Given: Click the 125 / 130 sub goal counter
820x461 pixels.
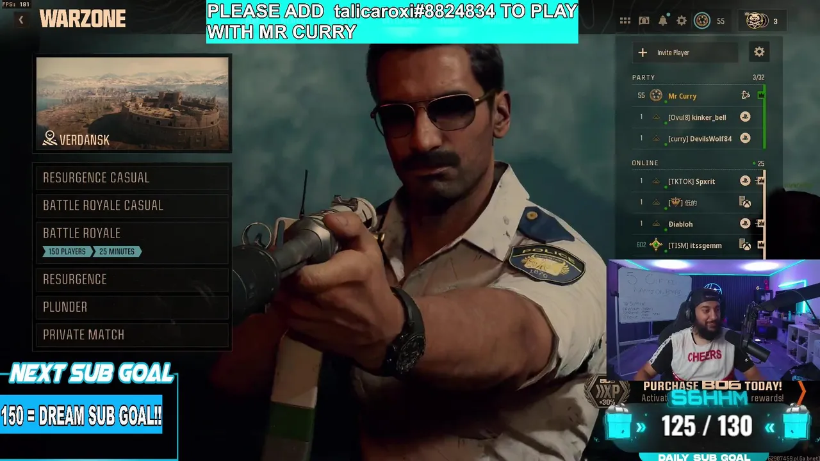Looking at the screenshot, I should click(707, 426).
